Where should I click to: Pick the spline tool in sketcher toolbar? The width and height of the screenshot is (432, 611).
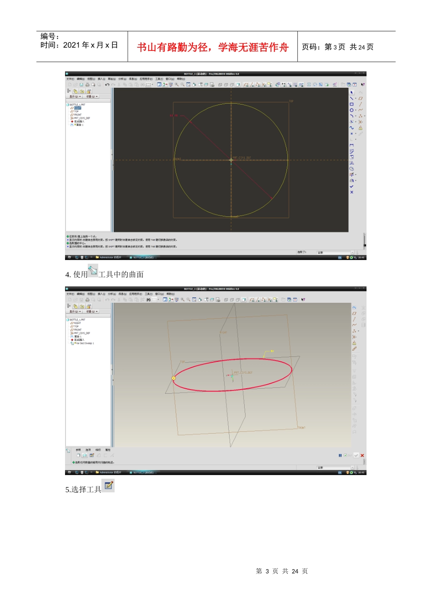point(352,128)
